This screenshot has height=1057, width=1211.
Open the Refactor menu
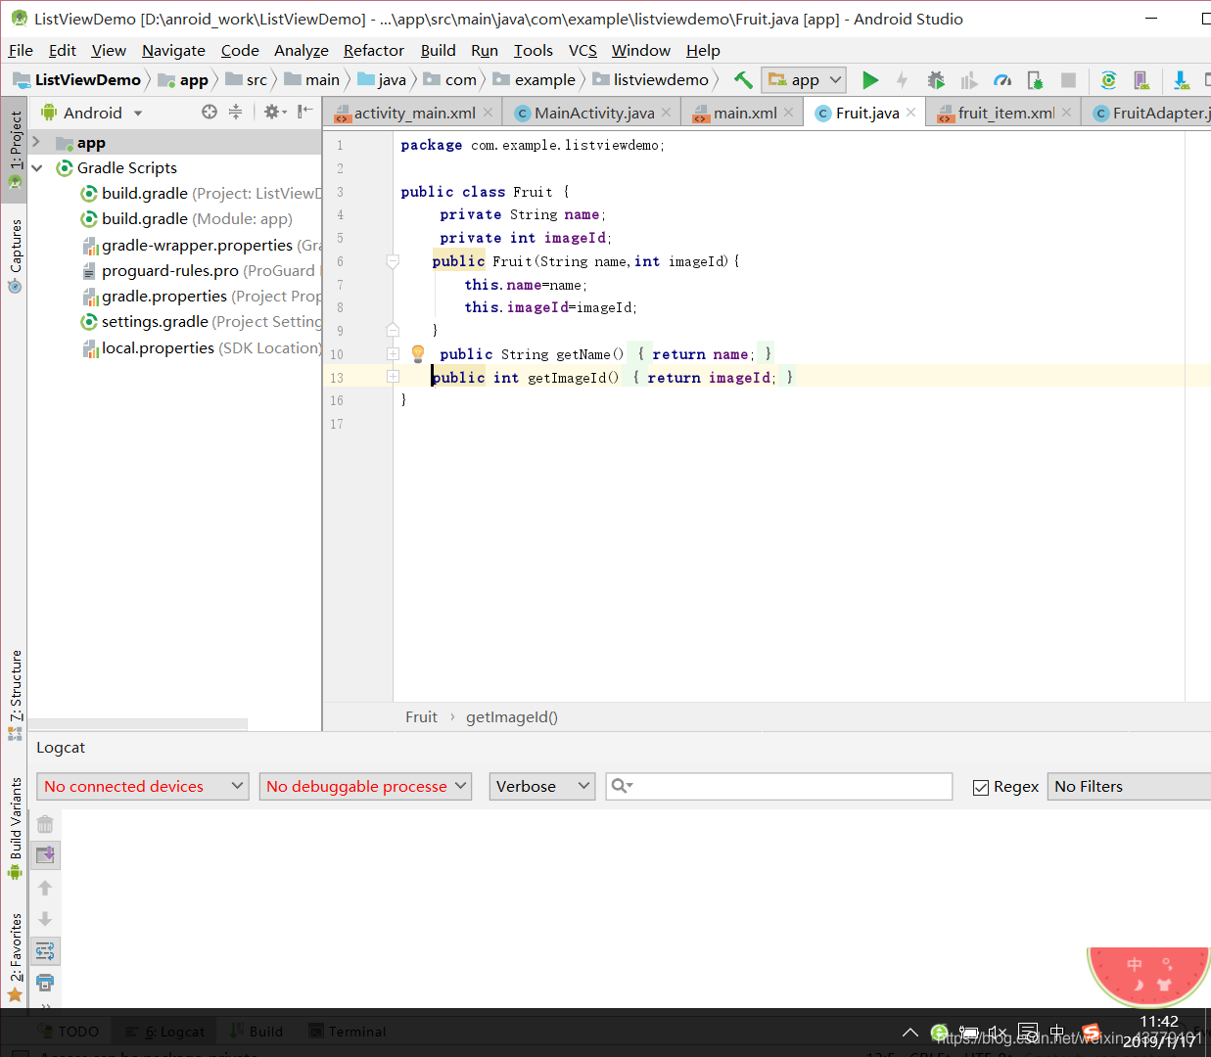373,50
